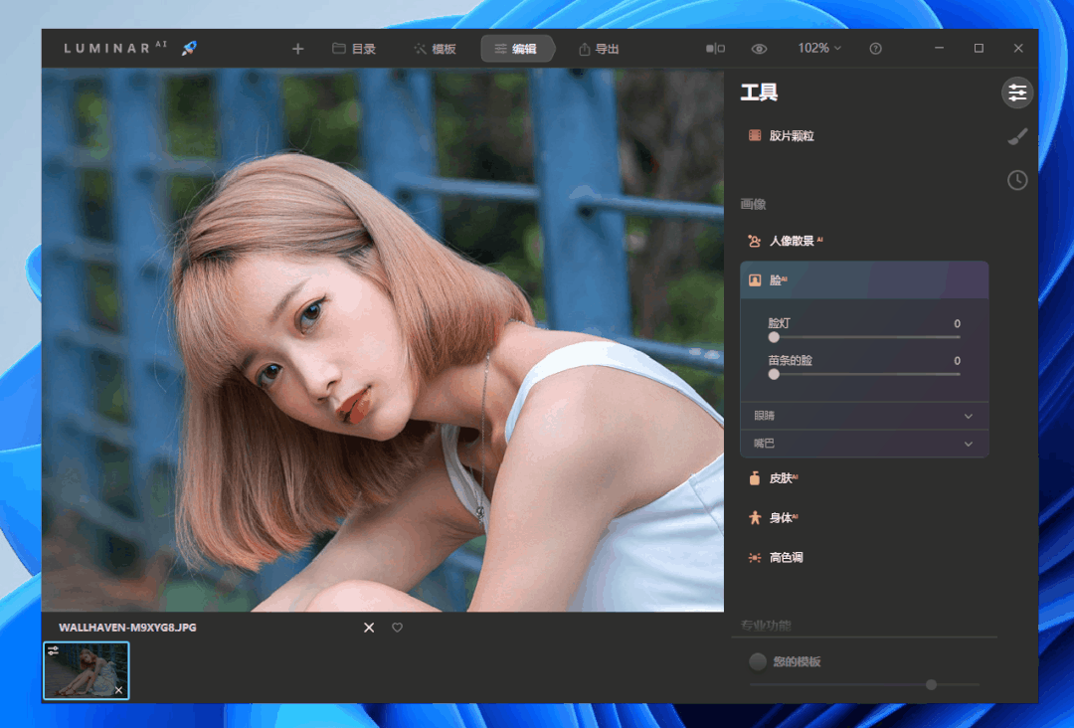Click the high key sun icon

pos(755,558)
